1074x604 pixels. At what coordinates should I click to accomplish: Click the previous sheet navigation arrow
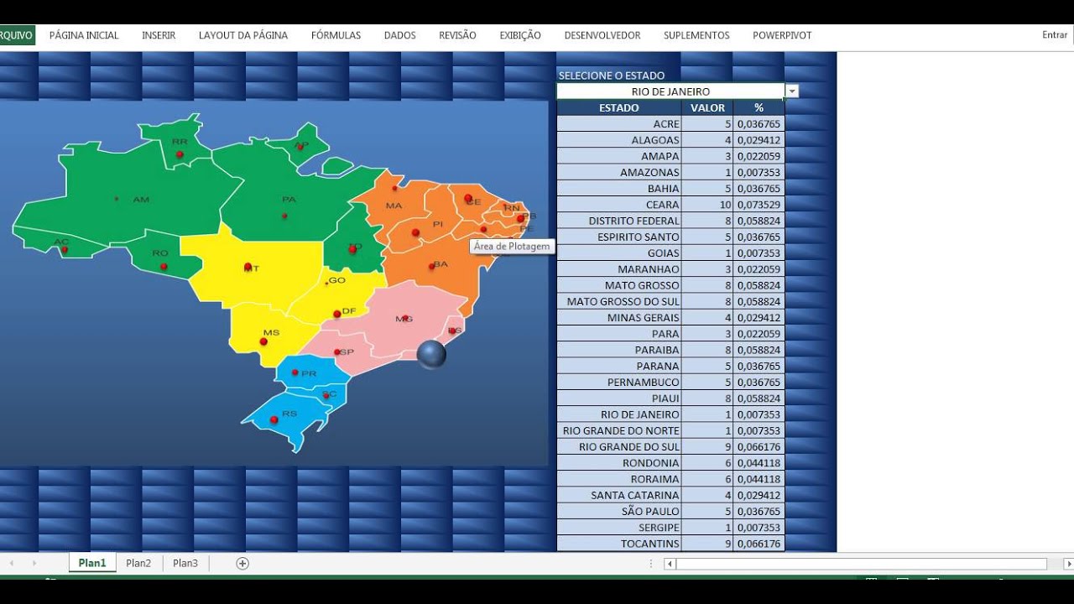(11, 563)
